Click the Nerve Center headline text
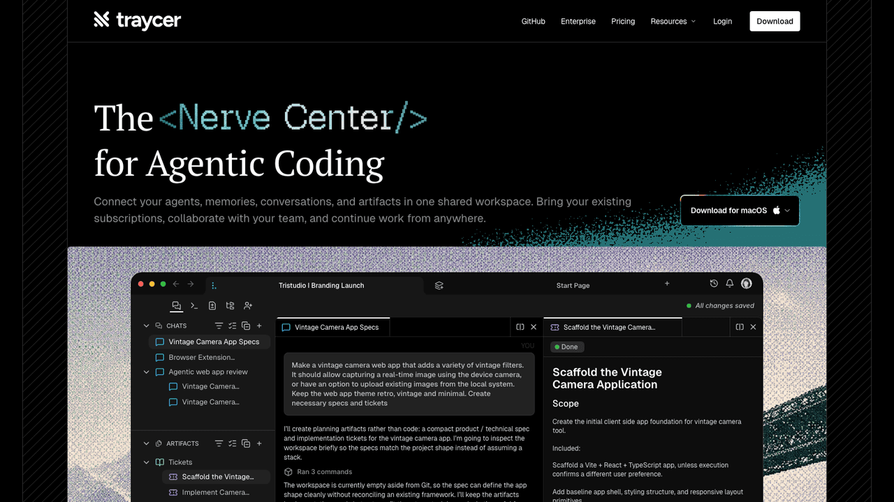 coord(293,117)
